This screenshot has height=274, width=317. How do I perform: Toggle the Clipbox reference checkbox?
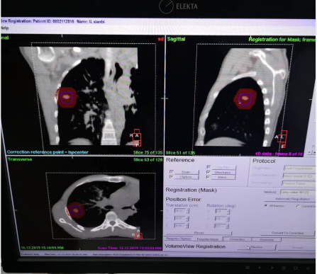pos(172,176)
